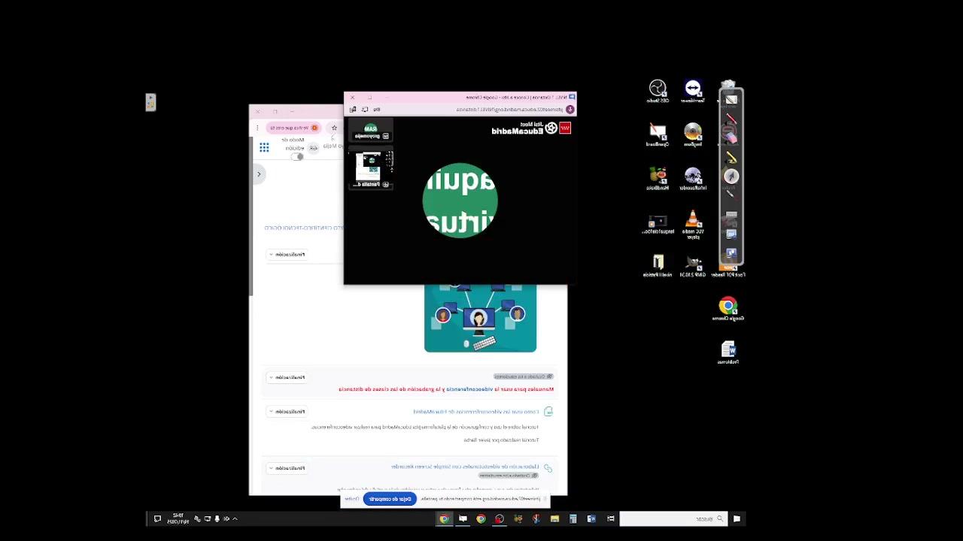Select the HandBrake desktop icon

click(658, 179)
